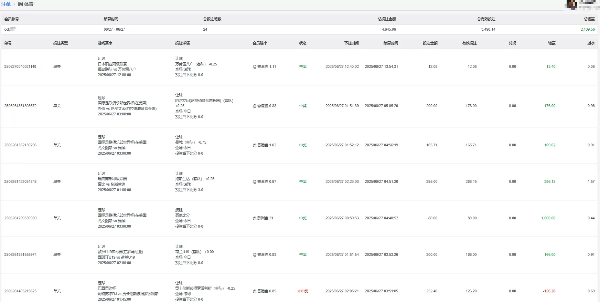
Task: Click the odds @ 欧洲盘 21
Action: pyautogui.click(x=263, y=218)
